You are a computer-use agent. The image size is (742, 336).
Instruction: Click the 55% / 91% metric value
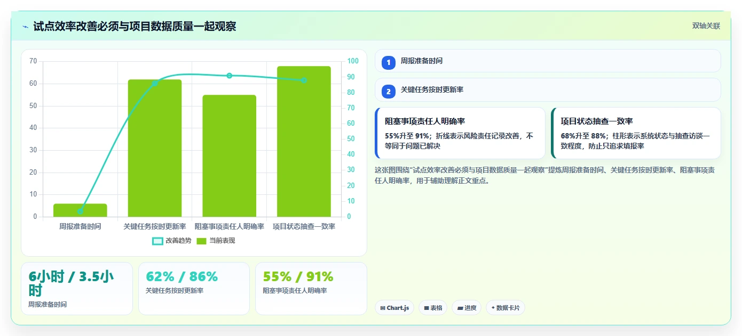tap(298, 277)
